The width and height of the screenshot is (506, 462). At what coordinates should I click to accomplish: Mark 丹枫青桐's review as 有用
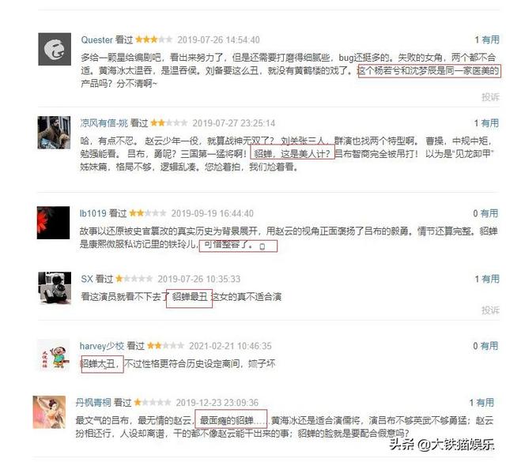485,402
